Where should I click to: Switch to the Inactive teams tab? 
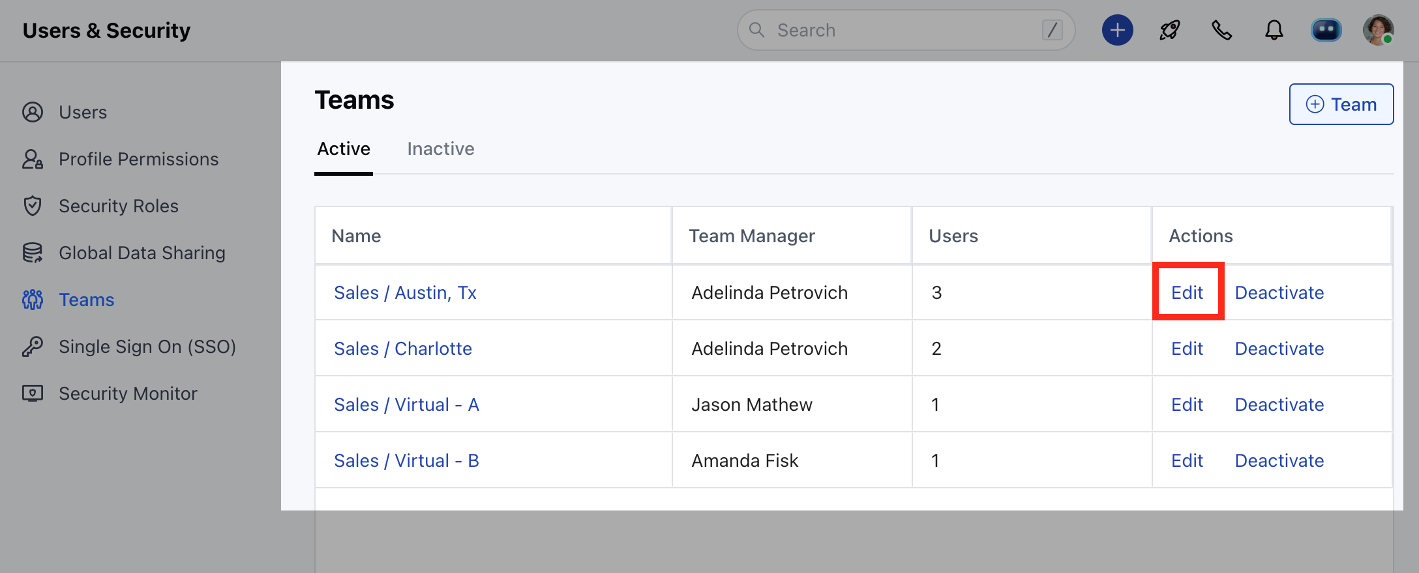tap(440, 149)
